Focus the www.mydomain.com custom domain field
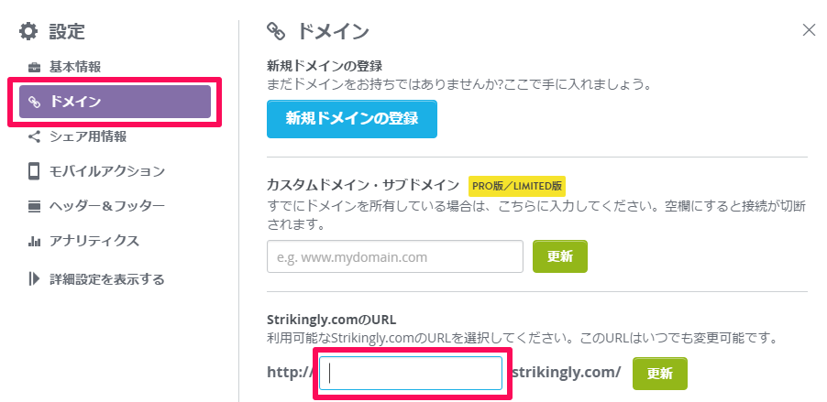827x402 pixels. pyautogui.click(x=395, y=256)
